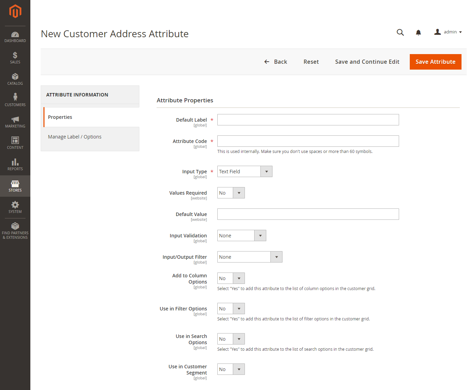Click the admin user avatar icon

437,32
